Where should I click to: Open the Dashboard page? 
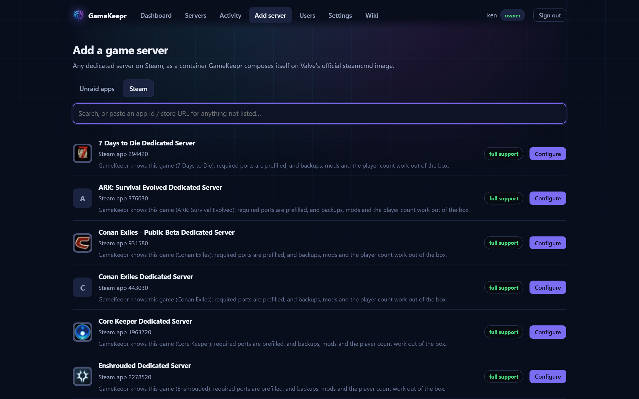(x=156, y=15)
